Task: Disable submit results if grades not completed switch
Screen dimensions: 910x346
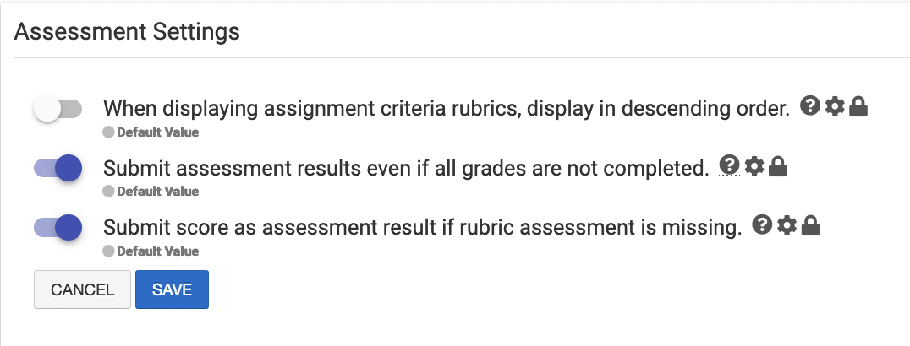Action: pos(58,168)
